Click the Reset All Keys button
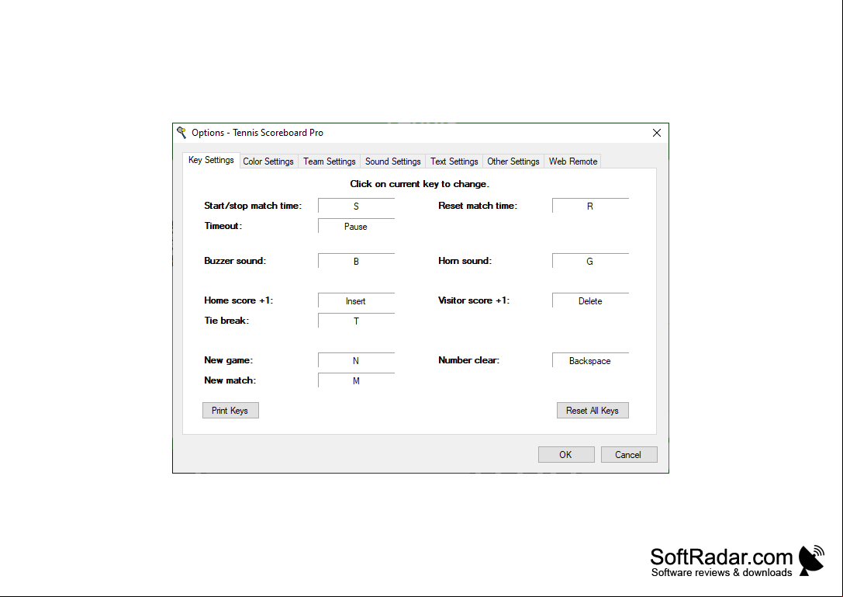 click(593, 411)
